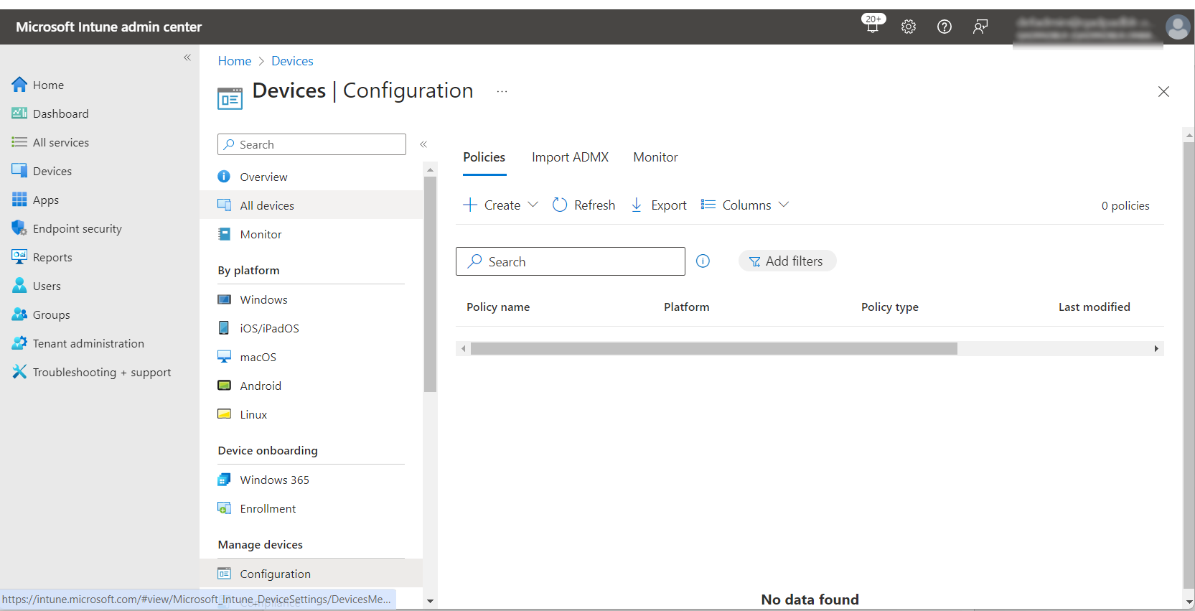Switch to the Import ADMX tab

tap(570, 157)
